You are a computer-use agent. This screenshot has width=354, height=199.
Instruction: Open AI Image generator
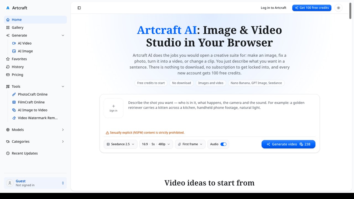pos(38,51)
